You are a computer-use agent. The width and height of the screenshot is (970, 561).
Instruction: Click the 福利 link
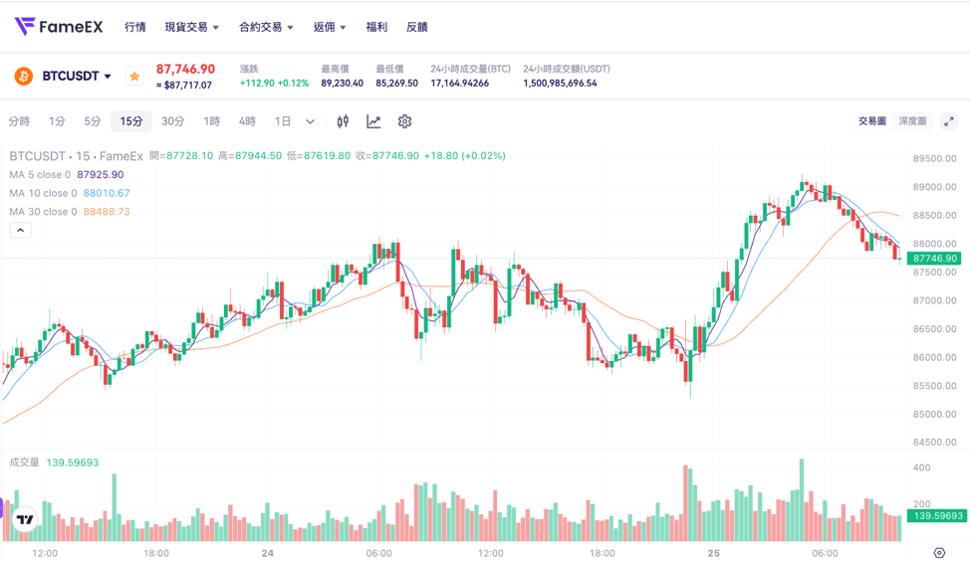pos(376,27)
